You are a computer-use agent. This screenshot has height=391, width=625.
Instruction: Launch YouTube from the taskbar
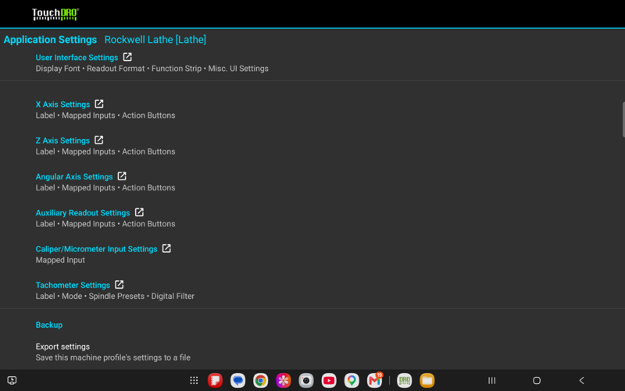pyautogui.click(x=329, y=381)
